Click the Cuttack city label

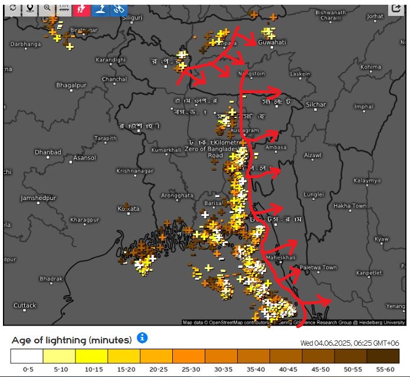tap(25, 305)
